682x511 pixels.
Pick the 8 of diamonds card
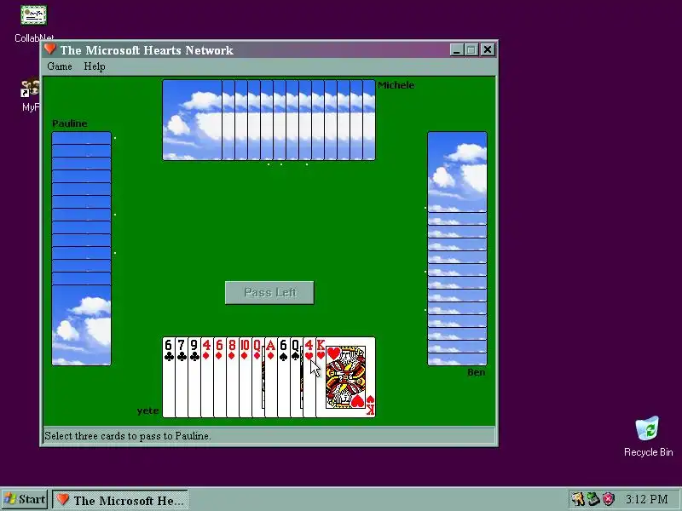pyautogui.click(x=232, y=377)
